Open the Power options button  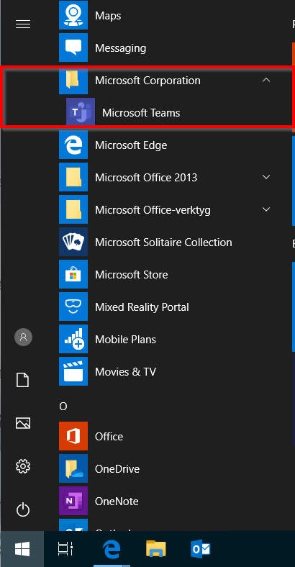click(x=23, y=509)
